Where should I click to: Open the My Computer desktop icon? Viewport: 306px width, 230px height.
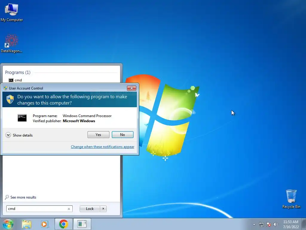(x=12, y=12)
